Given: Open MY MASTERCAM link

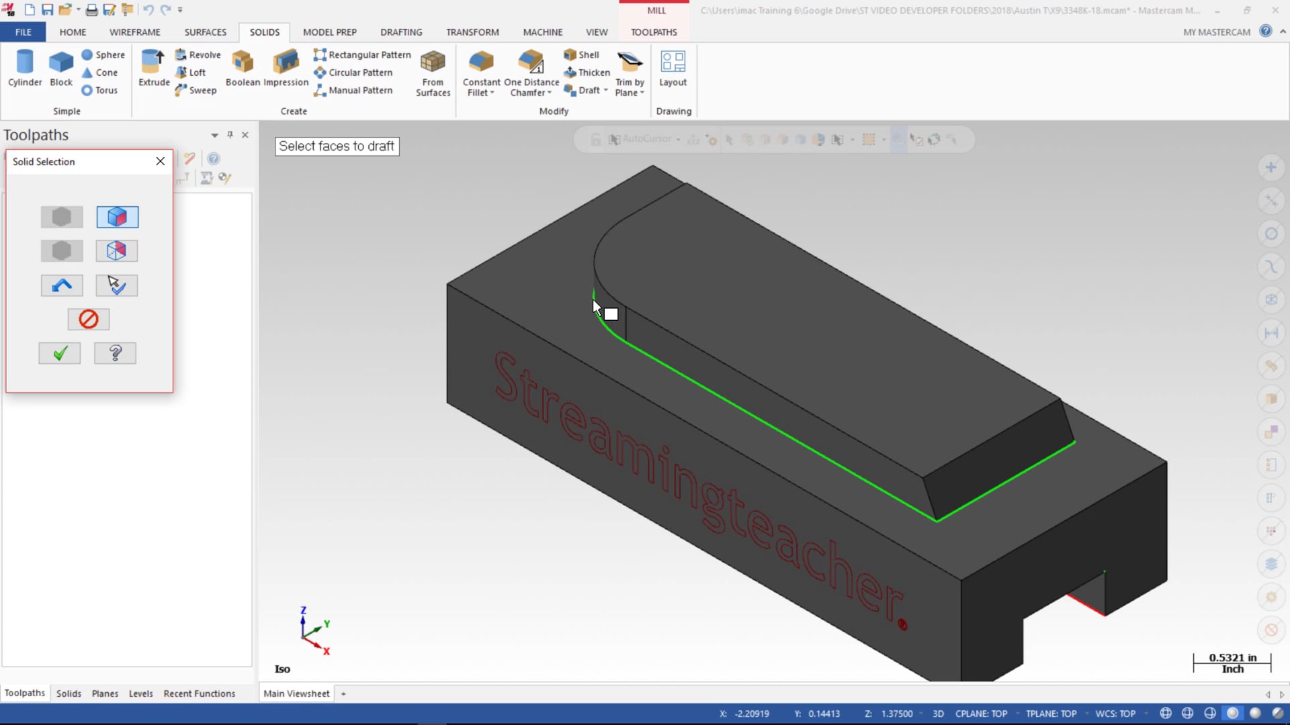Looking at the screenshot, I should click(x=1217, y=32).
